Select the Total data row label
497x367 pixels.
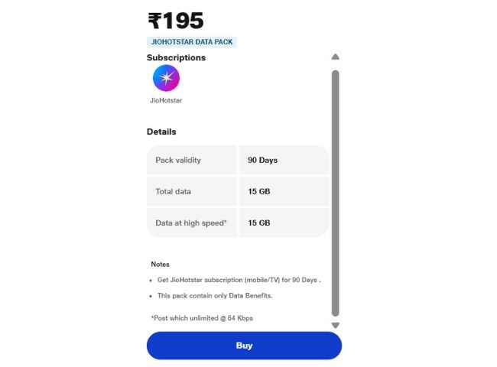click(x=173, y=191)
